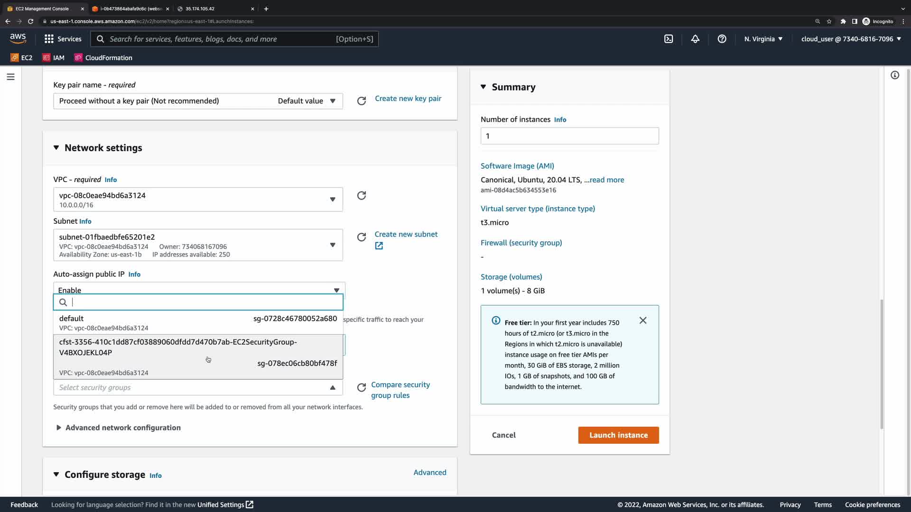The height and width of the screenshot is (512, 911).
Task: Open AWS CloudShell icon in header
Action: tap(669, 39)
